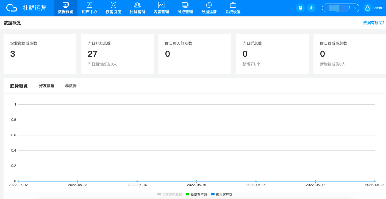This screenshot has height=199, width=386.
Task: Click the 0.4 y-axis label
Action: pyautogui.click(x=13, y=150)
